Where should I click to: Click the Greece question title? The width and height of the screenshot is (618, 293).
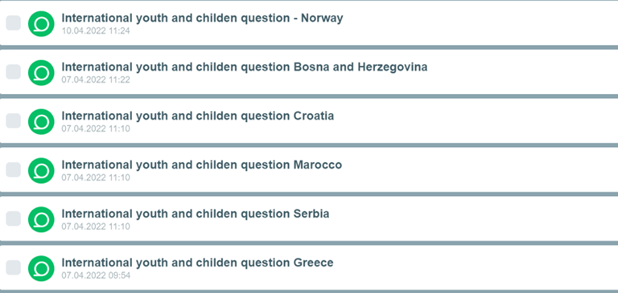[x=197, y=263]
